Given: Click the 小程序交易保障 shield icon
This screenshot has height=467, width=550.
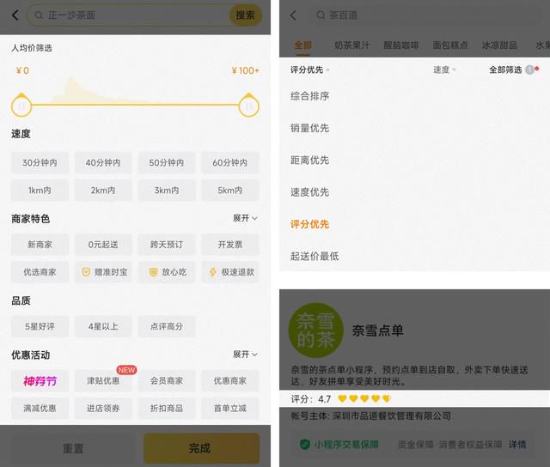Looking at the screenshot, I should pyautogui.click(x=305, y=445).
